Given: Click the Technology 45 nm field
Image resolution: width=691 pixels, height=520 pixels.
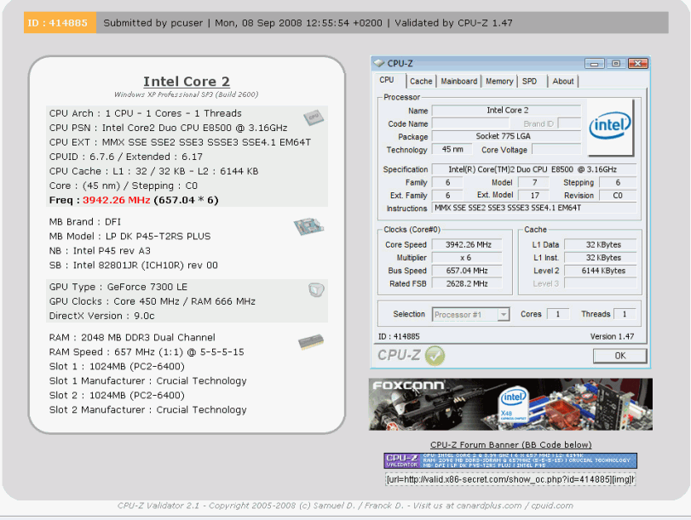Looking at the screenshot, I should 452,149.
